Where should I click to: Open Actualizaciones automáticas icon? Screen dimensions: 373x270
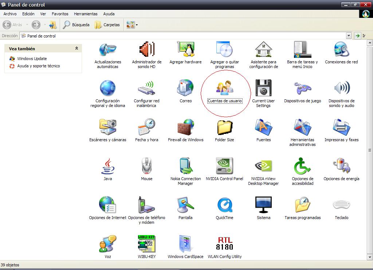click(107, 49)
